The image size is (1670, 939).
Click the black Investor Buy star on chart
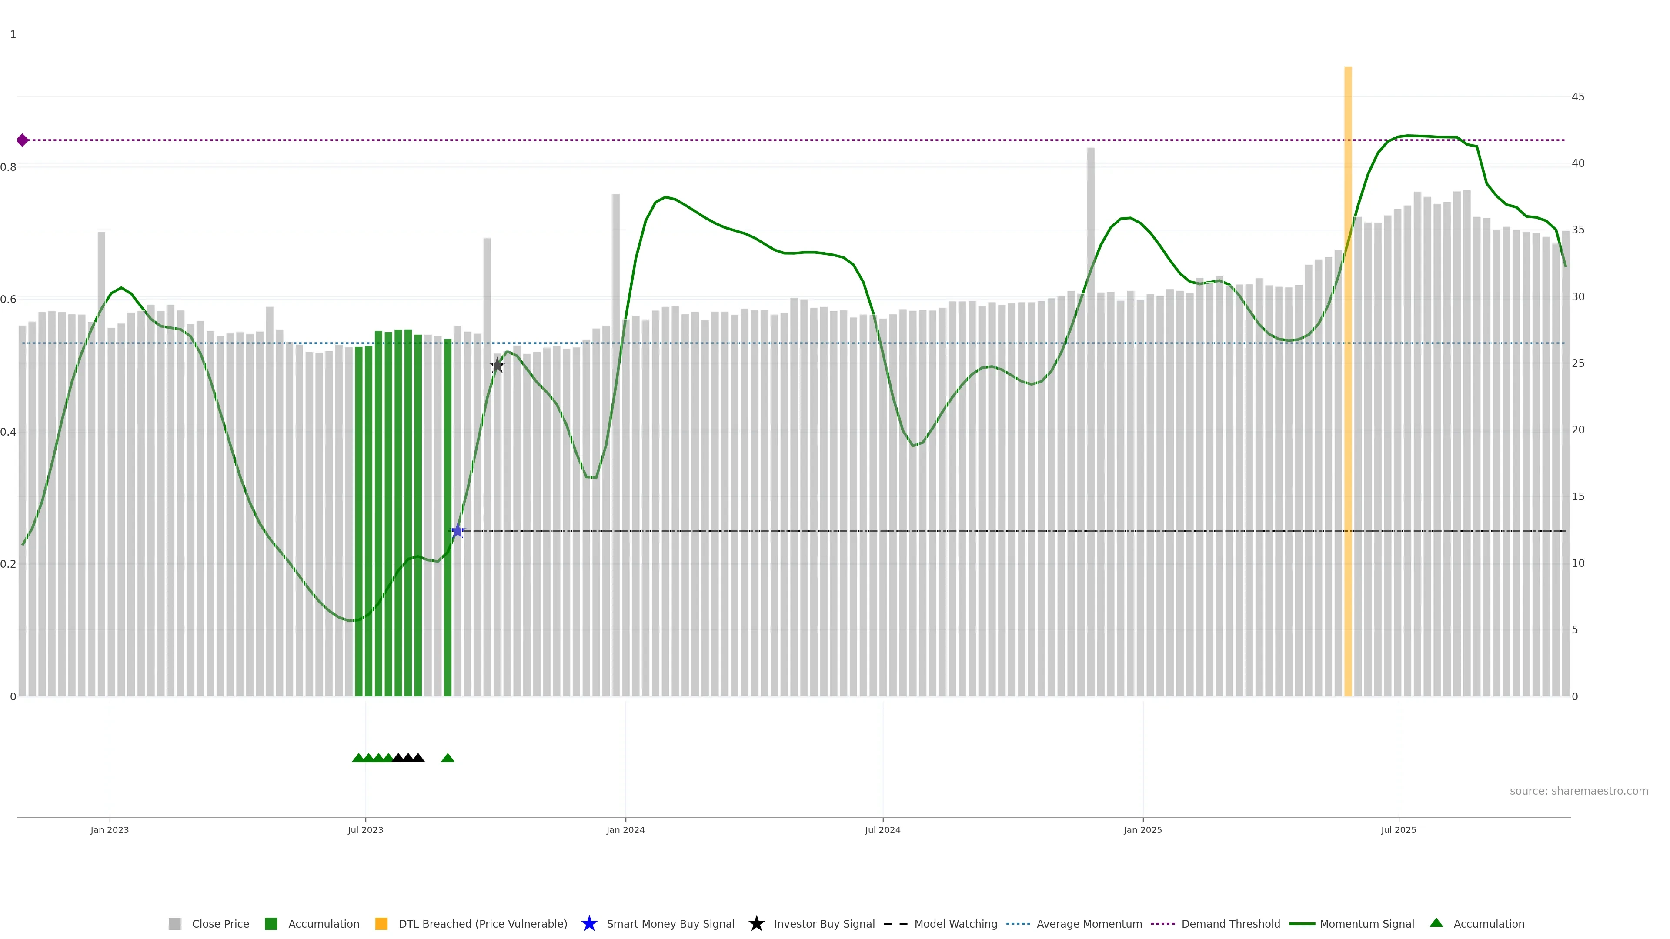point(497,366)
